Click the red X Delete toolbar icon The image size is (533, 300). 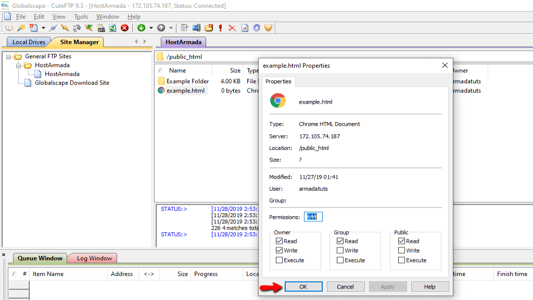click(232, 28)
